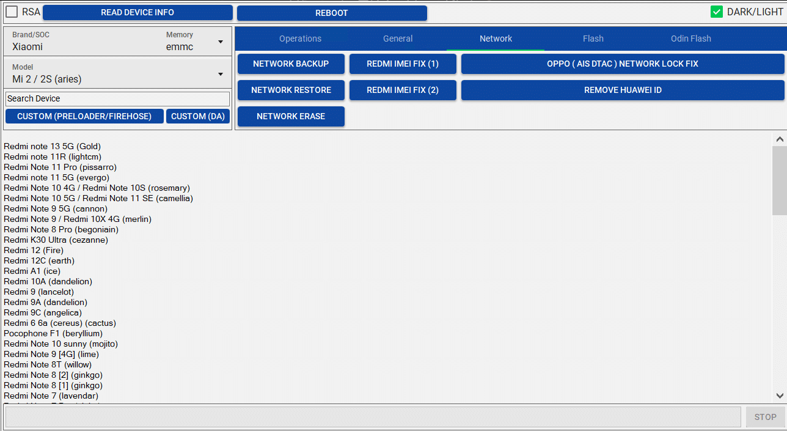The height and width of the screenshot is (431, 787).
Task: Click NETWORK ERASE button
Action: pyautogui.click(x=291, y=116)
